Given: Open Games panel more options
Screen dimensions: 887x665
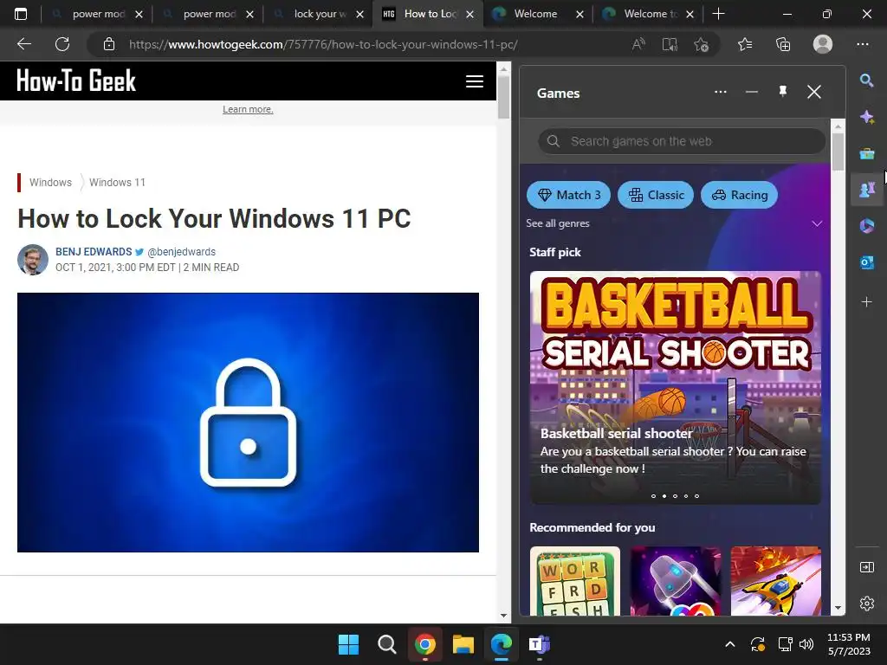Looking at the screenshot, I should [x=720, y=92].
